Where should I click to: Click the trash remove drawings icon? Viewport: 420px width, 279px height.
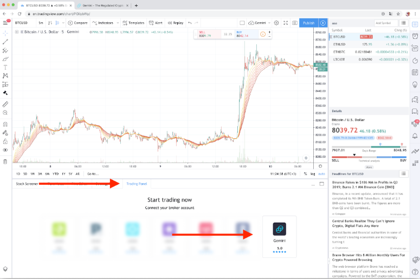(5, 161)
